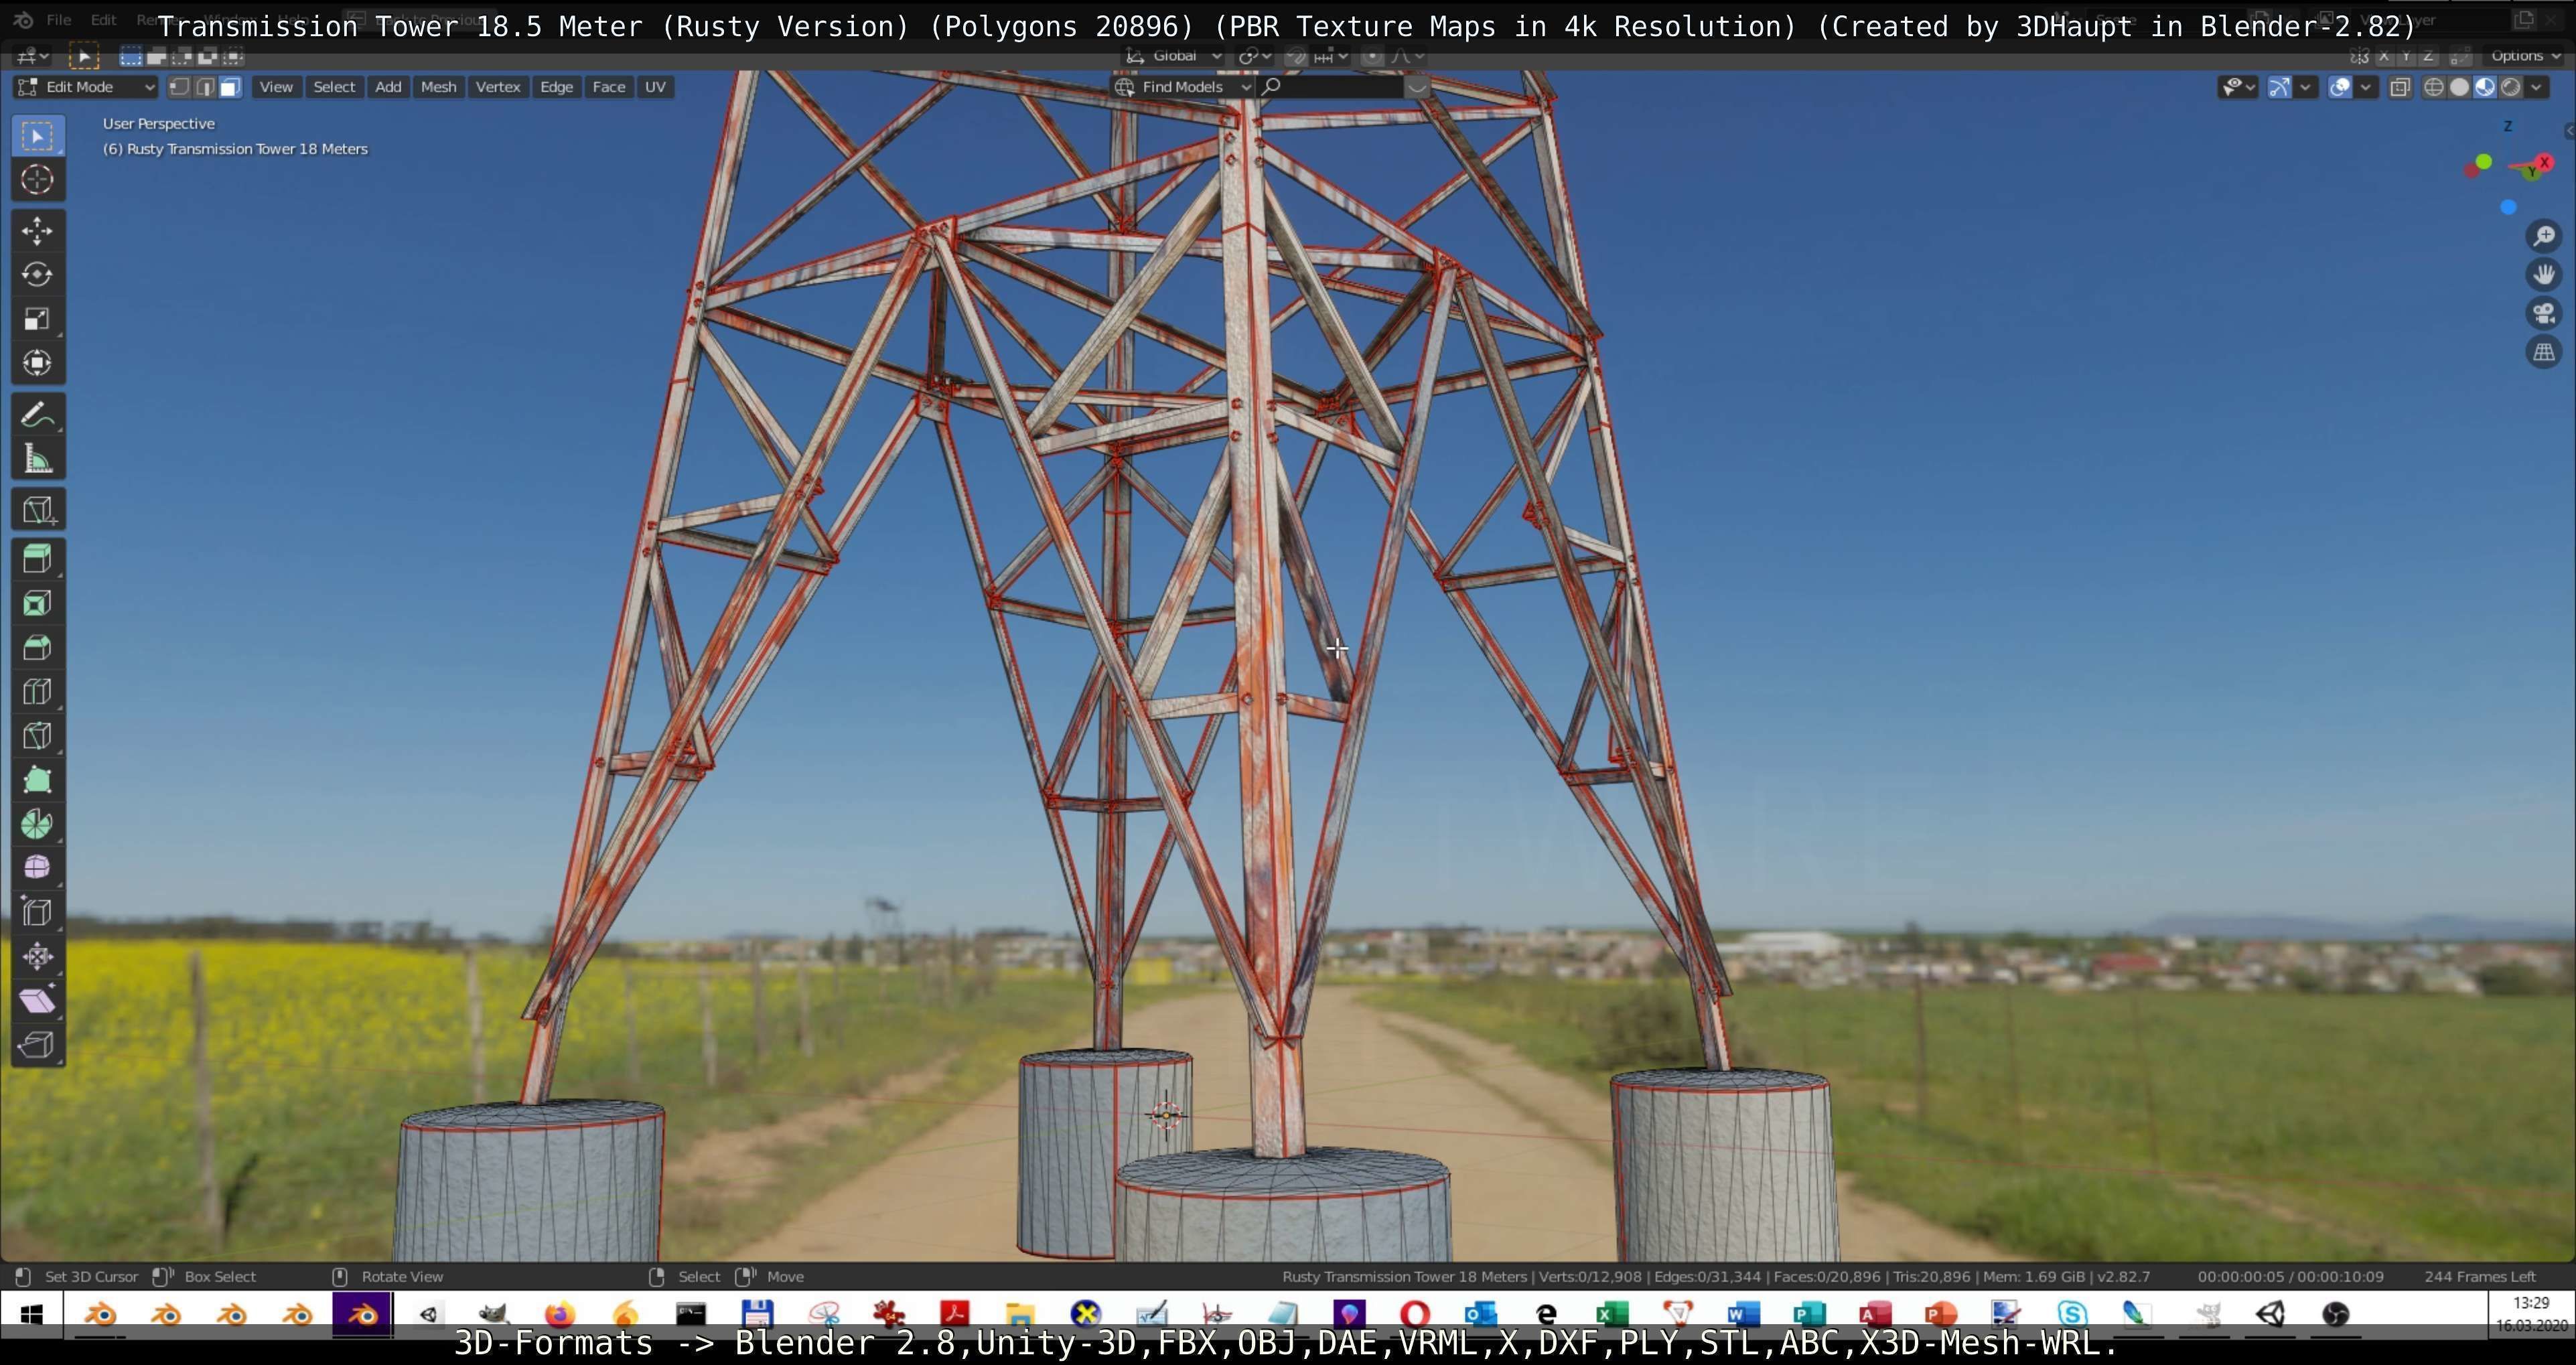Image resolution: width=2576 pixels, height=1365 pixels.
Task: Switch to rendered shading
Action: point(2510,87)
